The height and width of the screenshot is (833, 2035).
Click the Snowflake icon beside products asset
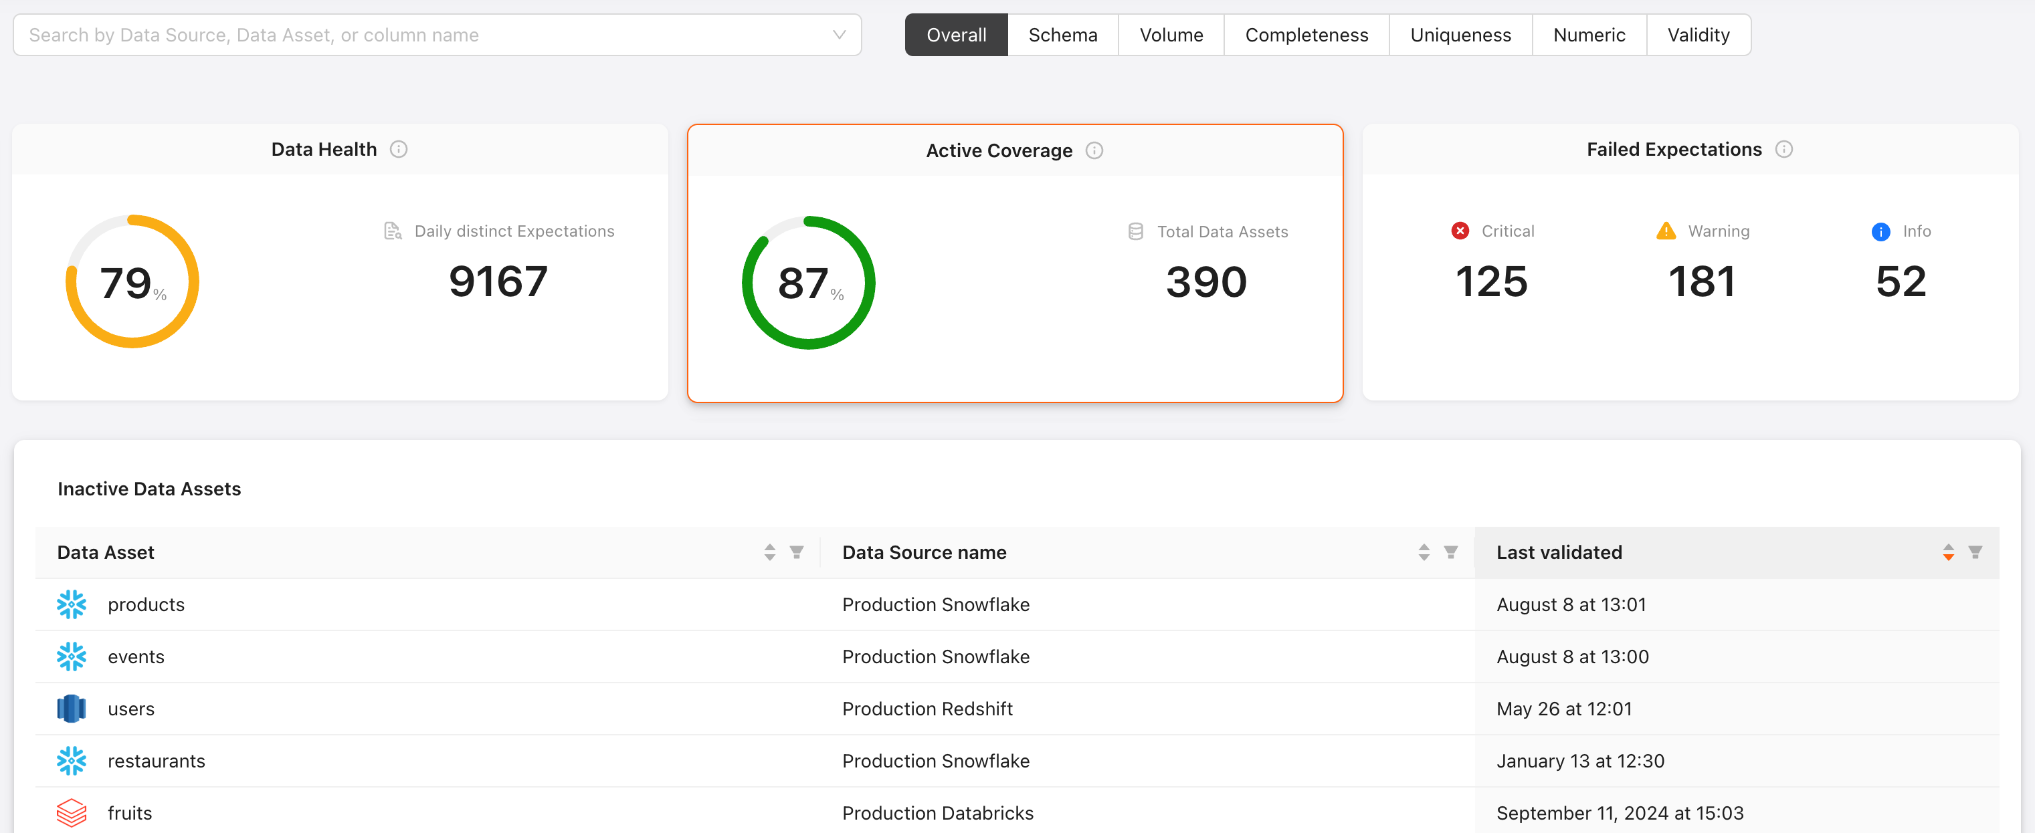coord(71,604)
